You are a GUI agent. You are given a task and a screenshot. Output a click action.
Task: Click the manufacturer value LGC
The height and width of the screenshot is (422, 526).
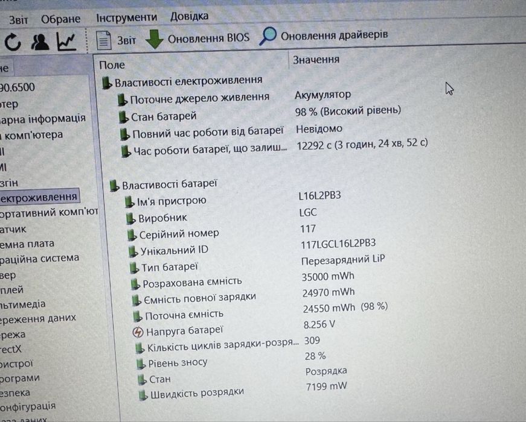tap(308, 212)
